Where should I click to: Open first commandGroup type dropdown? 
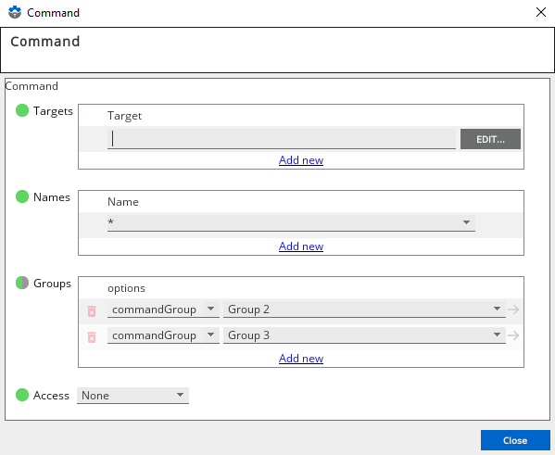pyautogui.click(x=163, y=310)
